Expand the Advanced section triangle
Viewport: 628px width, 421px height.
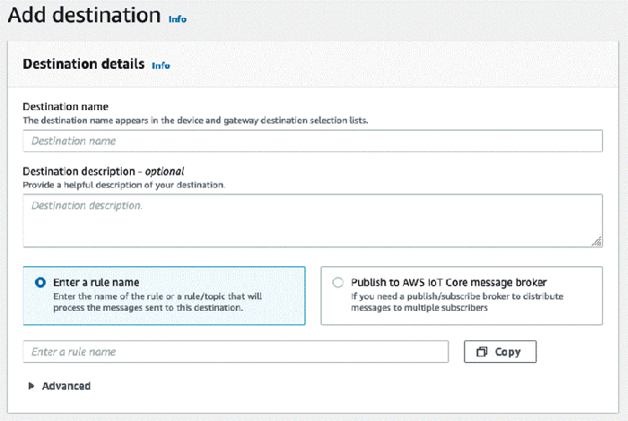[x=31, y=386]
